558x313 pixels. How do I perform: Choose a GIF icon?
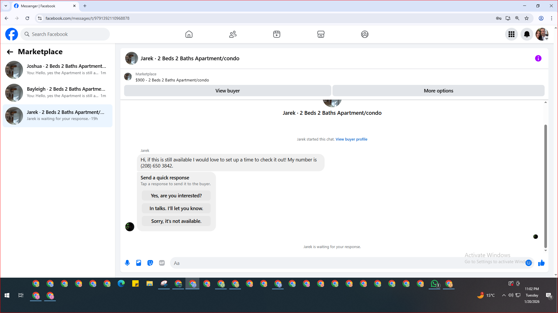coord(162,263)
